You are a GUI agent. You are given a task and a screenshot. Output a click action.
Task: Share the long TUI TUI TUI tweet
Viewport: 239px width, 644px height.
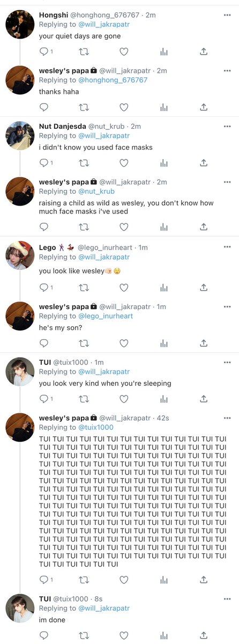coord(204,580)
